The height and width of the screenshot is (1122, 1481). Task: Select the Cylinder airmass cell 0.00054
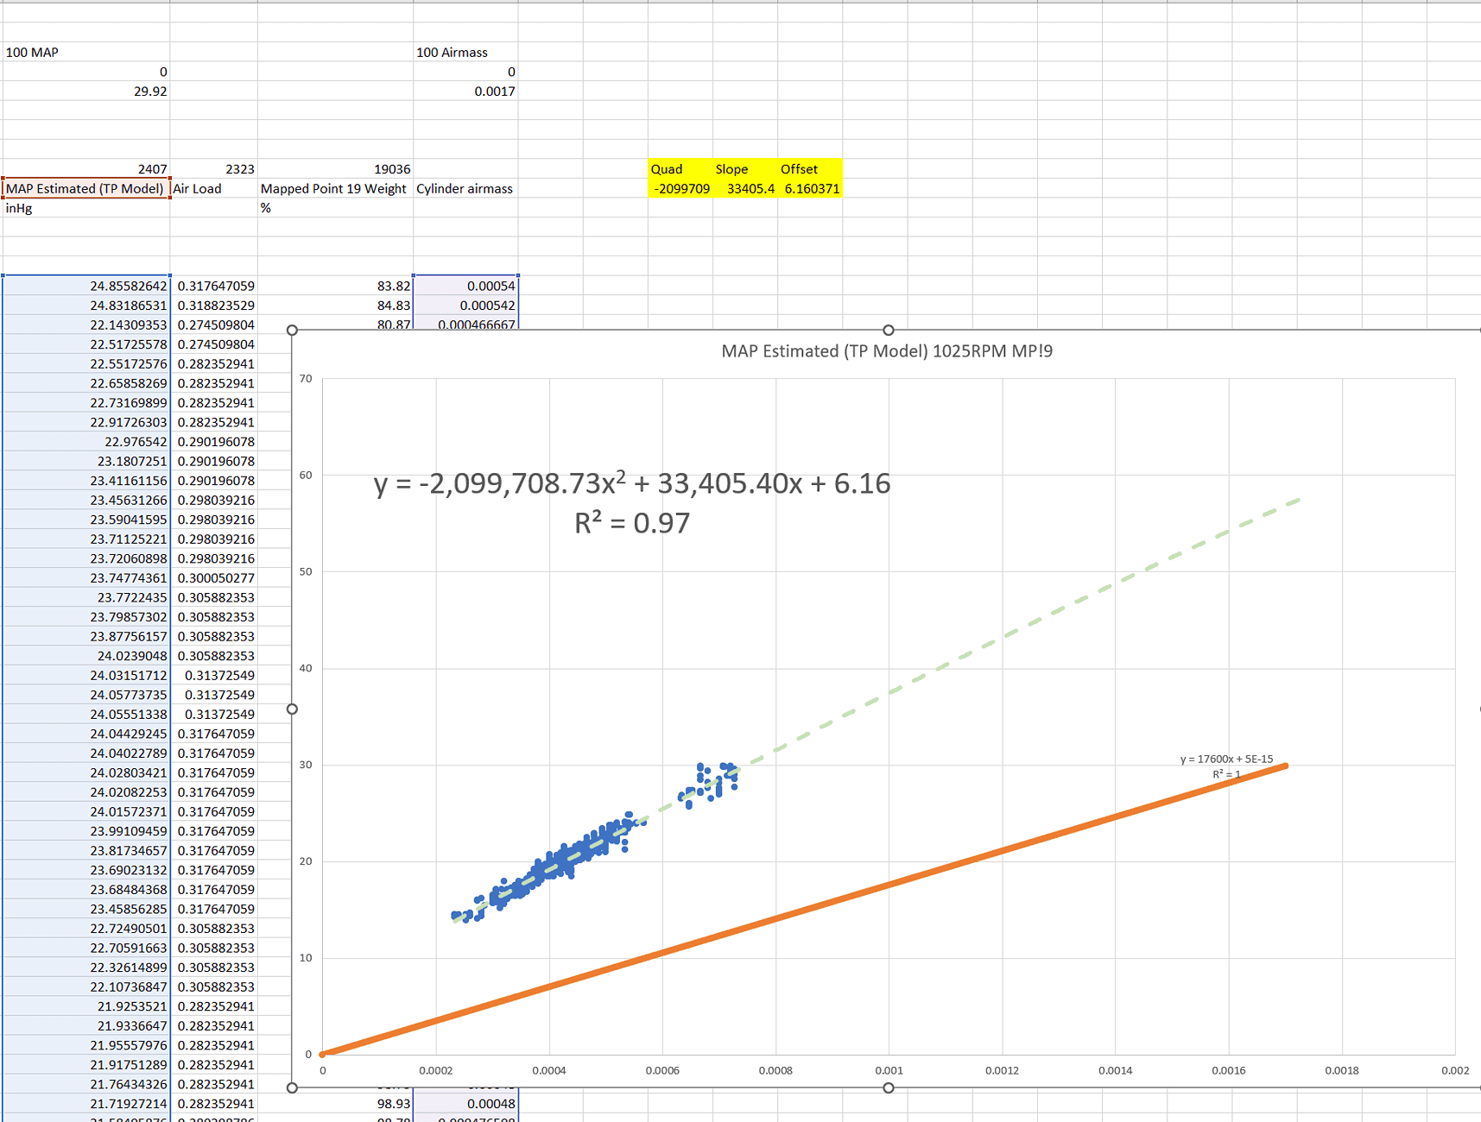pyautogui.click(x=465, y=286)
